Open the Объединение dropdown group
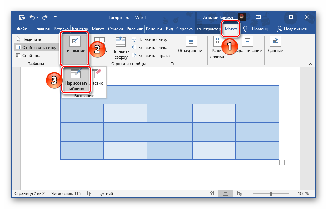This screenshot has height=209, width=327. (191, 48)
